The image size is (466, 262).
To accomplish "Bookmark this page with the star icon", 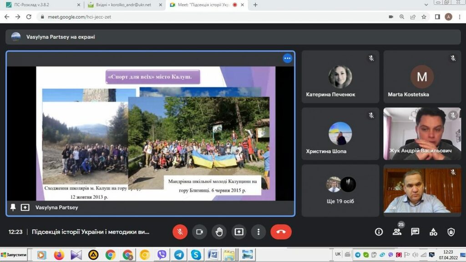I will click(424, 17).
